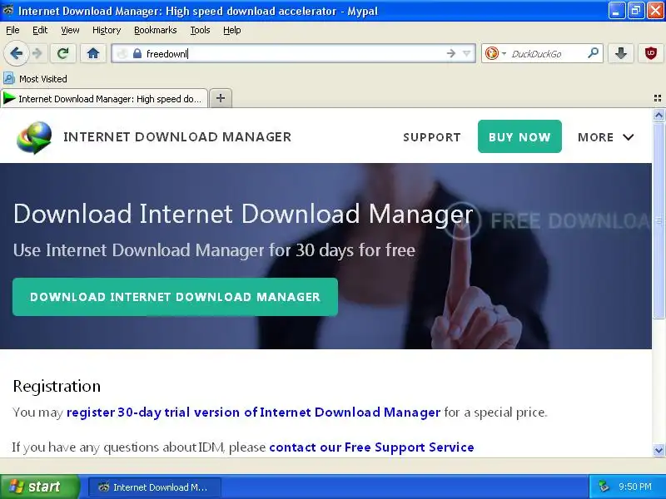The height and width of the screenshot is (499, 666).
Task: Click the magnifier search icon
Action: click(x=593, y=53)
